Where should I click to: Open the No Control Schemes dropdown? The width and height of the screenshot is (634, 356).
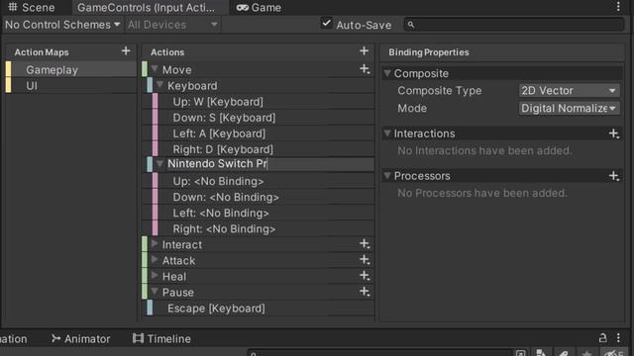tap(62, 25)
